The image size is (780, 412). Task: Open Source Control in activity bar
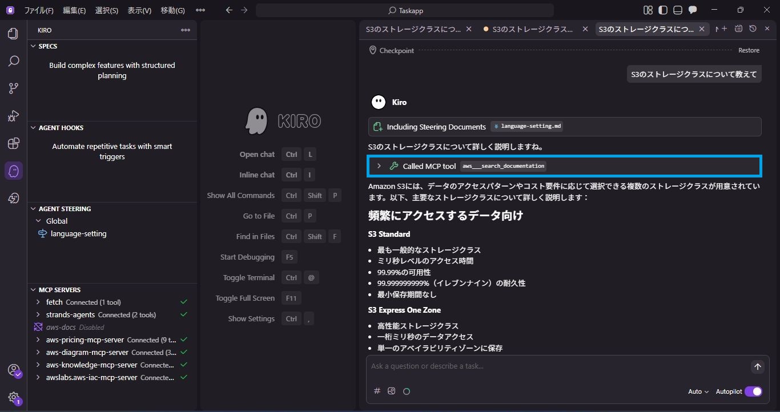(13, 88)
